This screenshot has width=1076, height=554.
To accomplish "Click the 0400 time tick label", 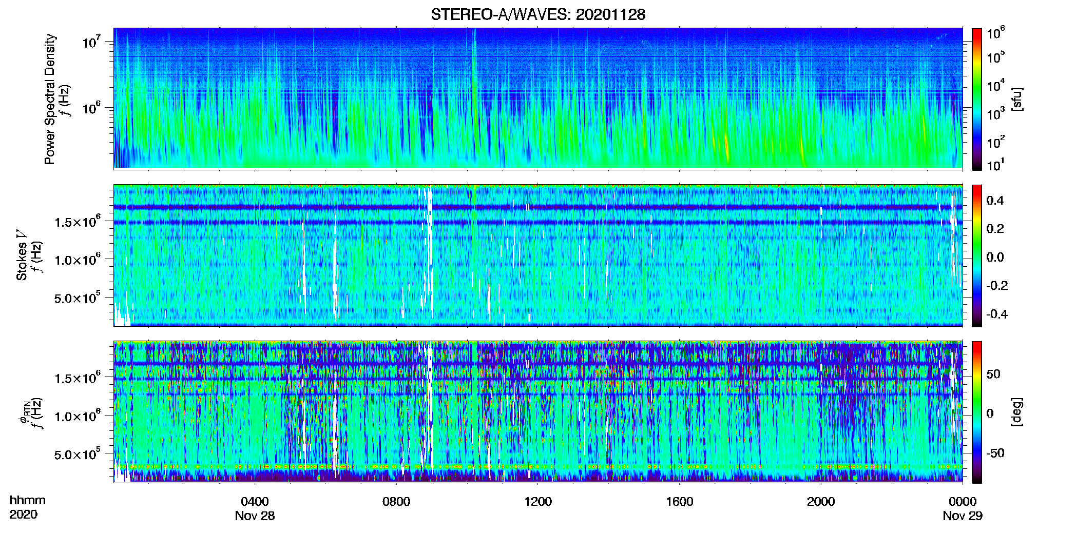I will coord(255,502).
